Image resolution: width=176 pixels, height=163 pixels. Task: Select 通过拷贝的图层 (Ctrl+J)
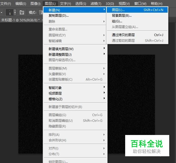[x=137, y=35]
